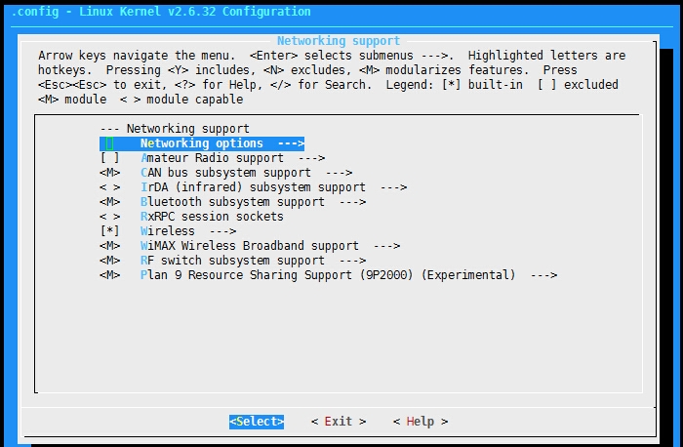683x447 pixels.
Task: Expand arrow after Plan 9 (Experimental)
Action: [x=543, y=275]
